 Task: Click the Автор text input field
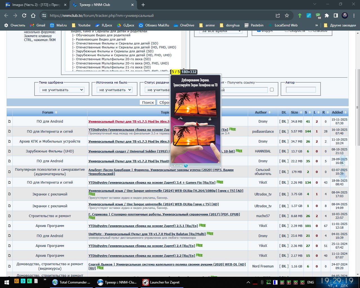[x=301, y=90]
